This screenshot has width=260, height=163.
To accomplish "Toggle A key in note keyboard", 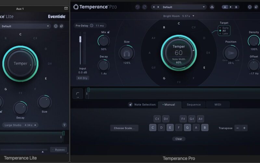I will 196,127.
